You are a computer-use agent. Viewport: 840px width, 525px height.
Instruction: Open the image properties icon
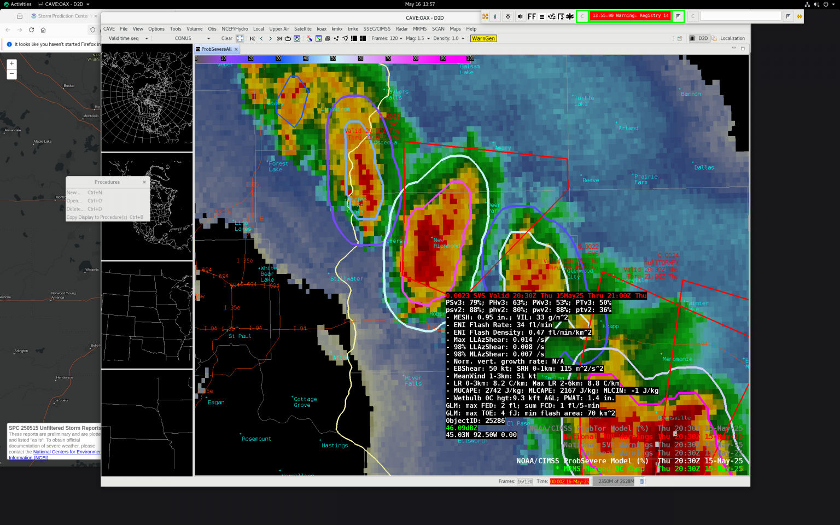tap(318, 38)
